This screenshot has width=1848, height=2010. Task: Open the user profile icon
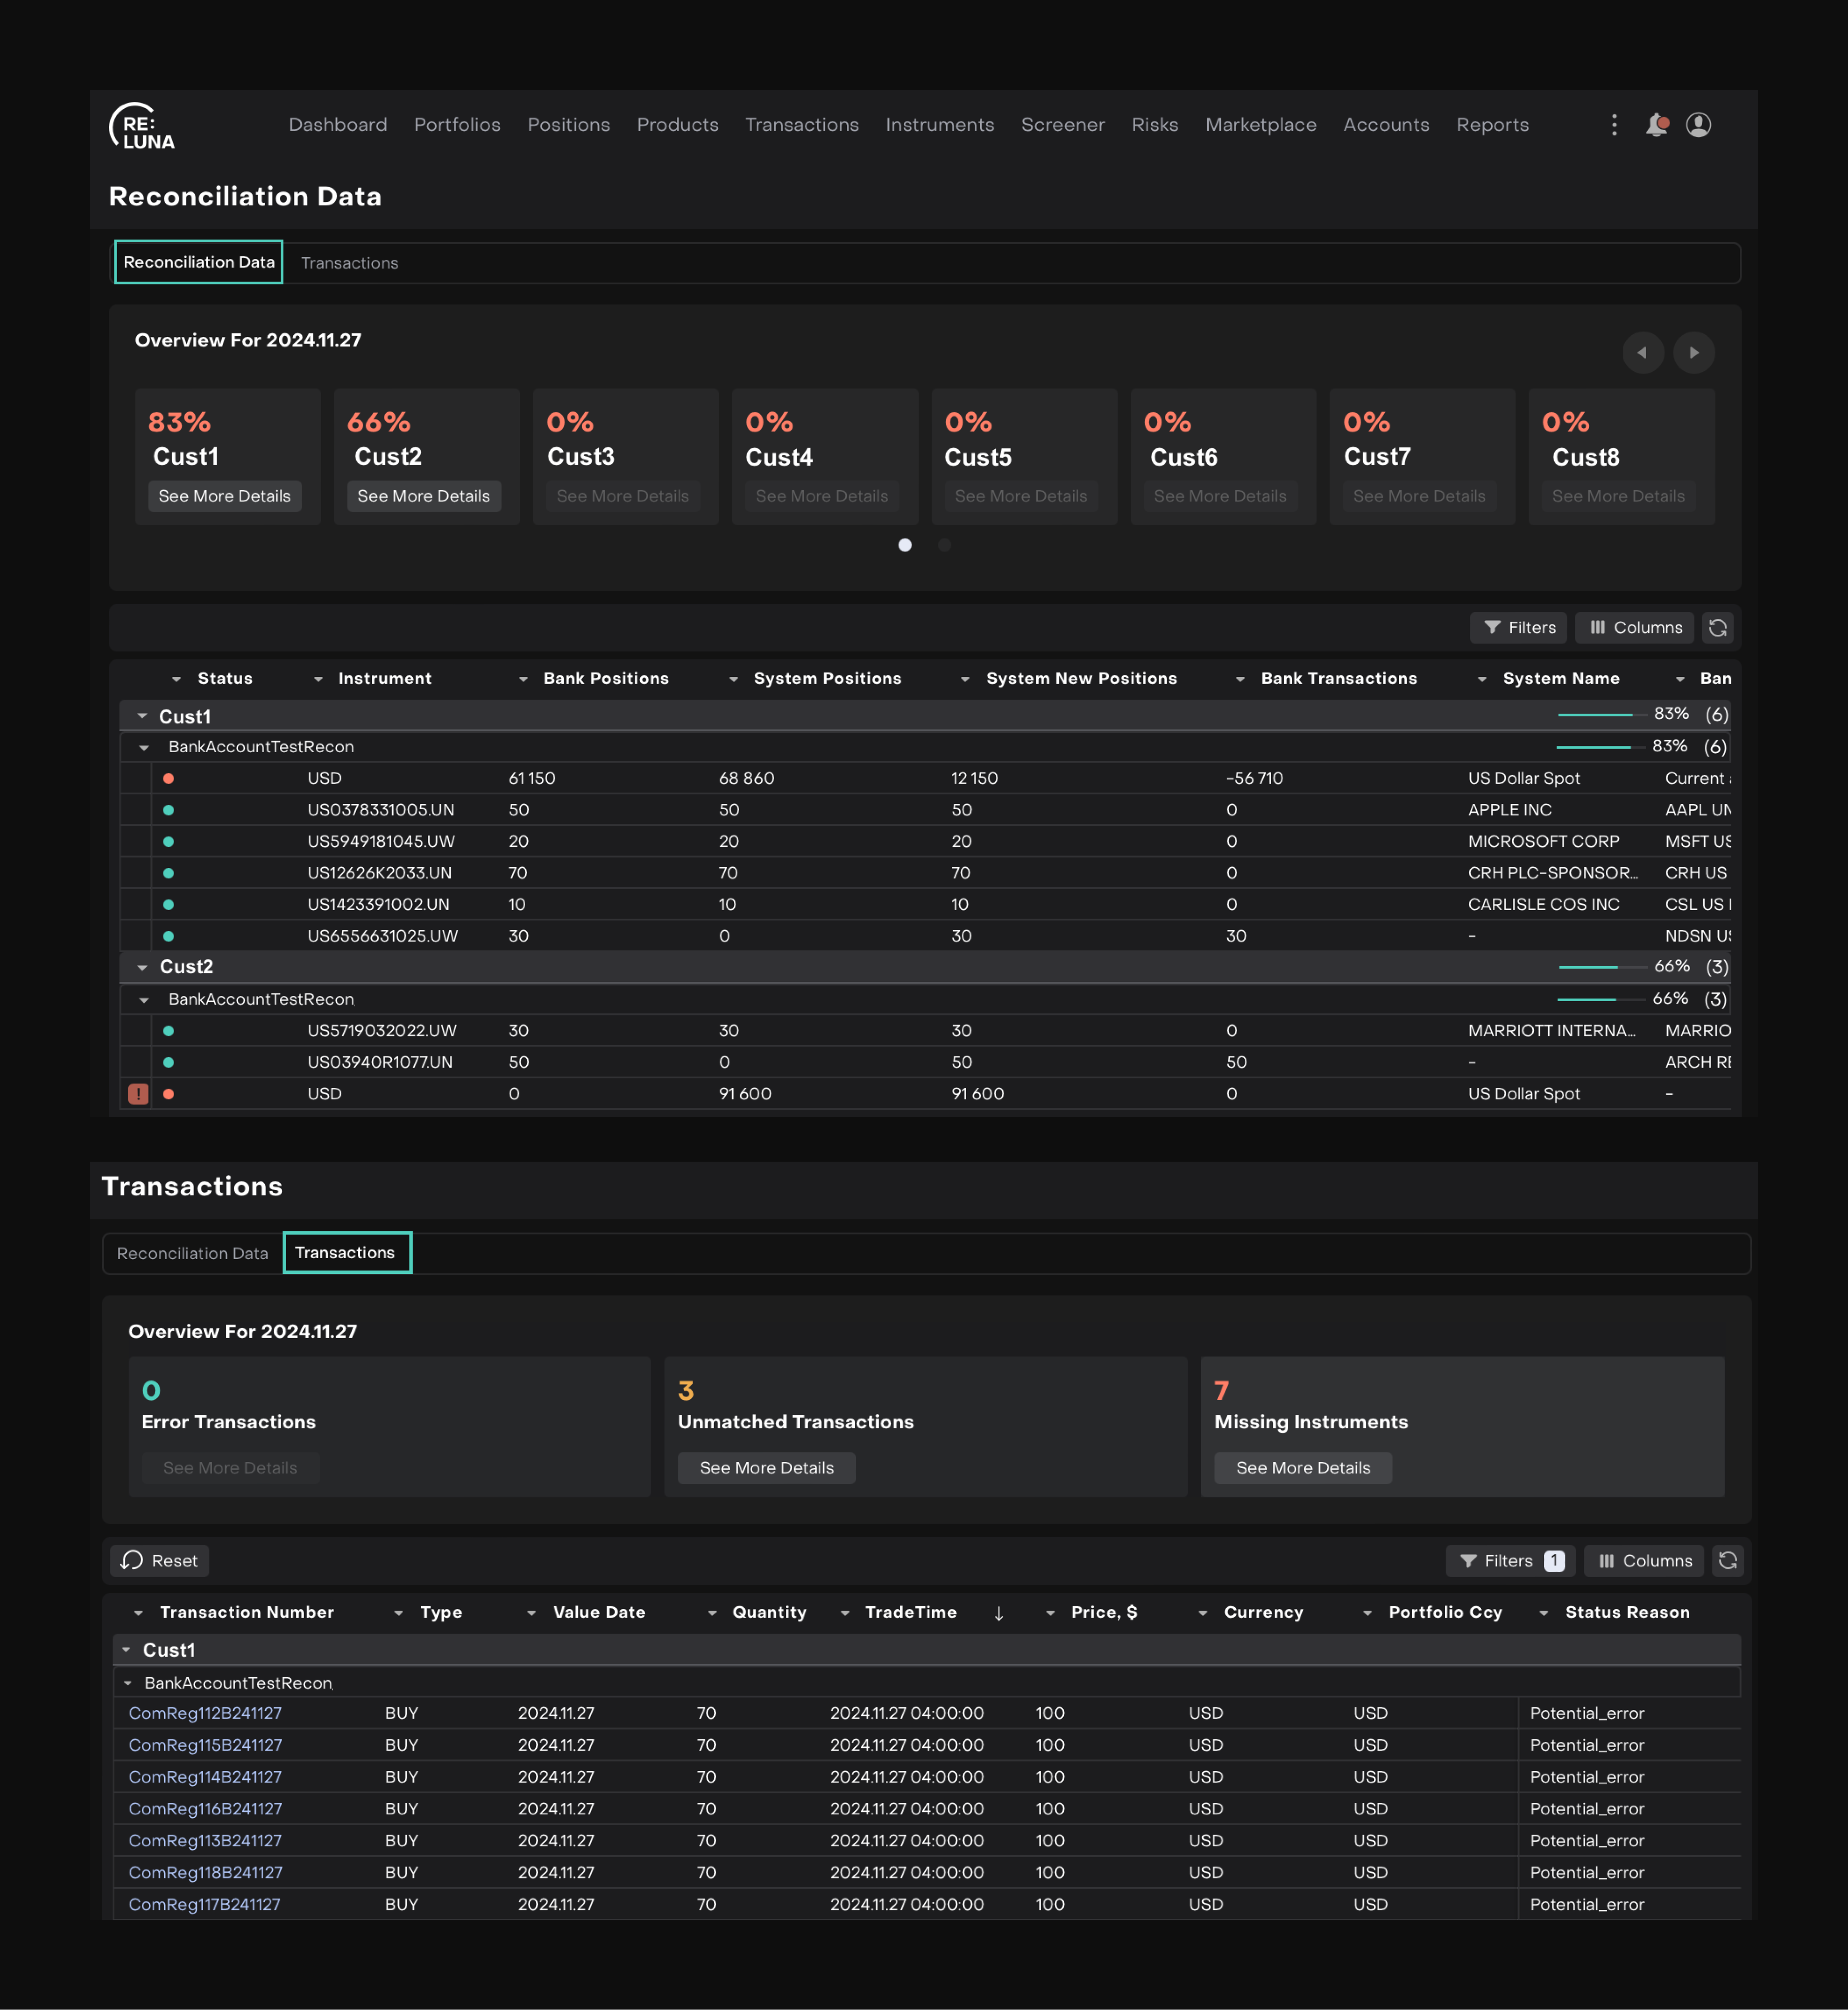[x=1698, y=125]
